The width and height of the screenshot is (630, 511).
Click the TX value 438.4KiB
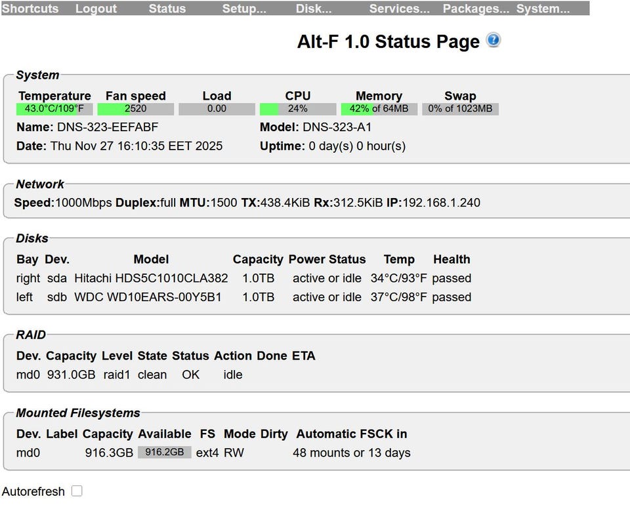[x=285, y=203]
